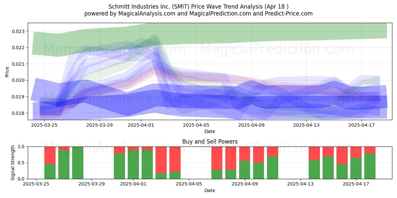This screenshot has height=198, width=397.
Task: Click the 'Signal Strength' y-axis label
Action: point(13,163)
